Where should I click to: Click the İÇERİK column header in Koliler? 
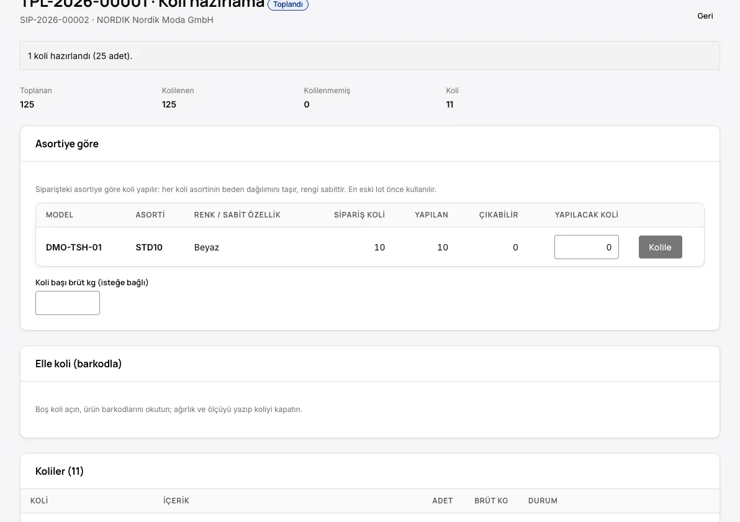(176, 501)
